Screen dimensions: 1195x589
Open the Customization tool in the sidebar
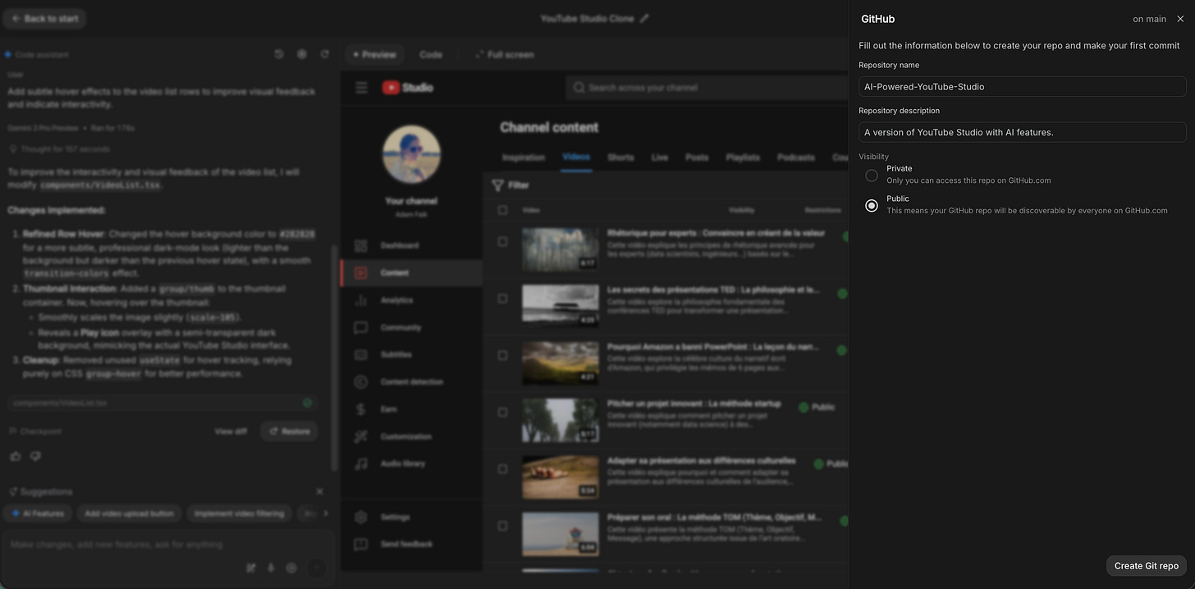(361, 436)
